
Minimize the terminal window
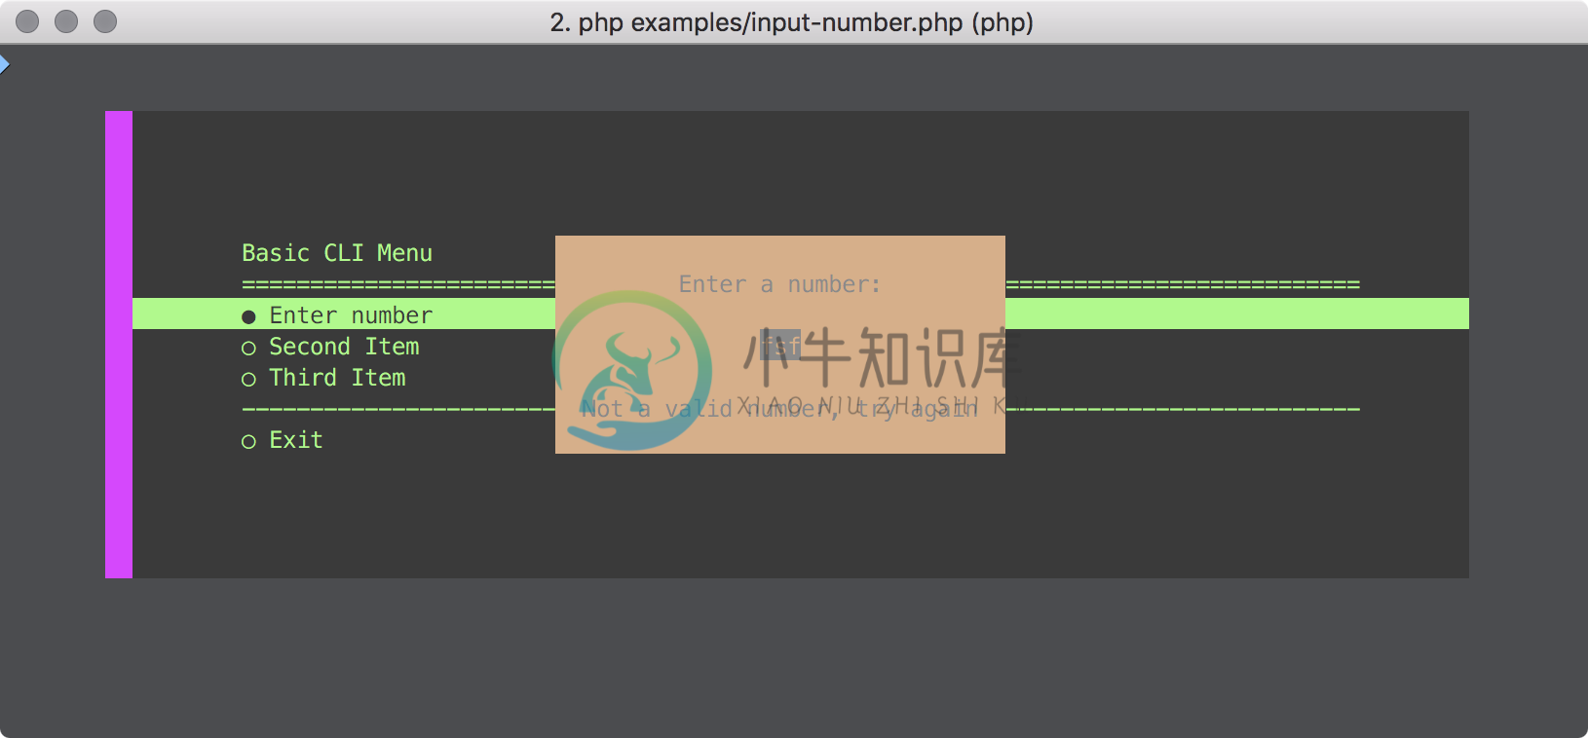tap(66, 21)
